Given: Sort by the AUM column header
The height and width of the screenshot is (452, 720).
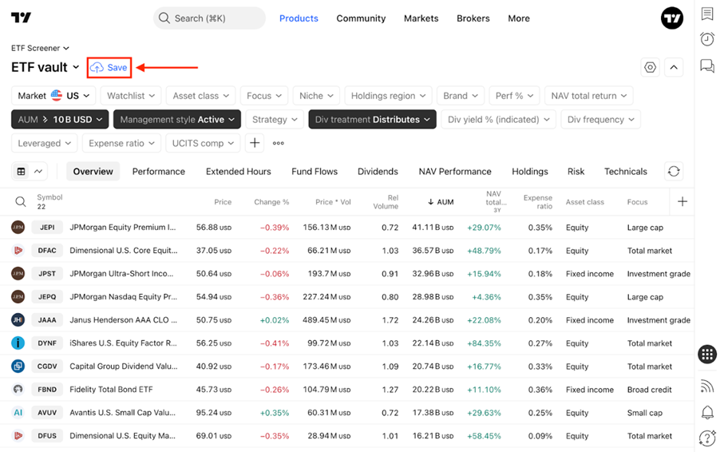Looking at the screenshot, I should (x=441, y=202).
